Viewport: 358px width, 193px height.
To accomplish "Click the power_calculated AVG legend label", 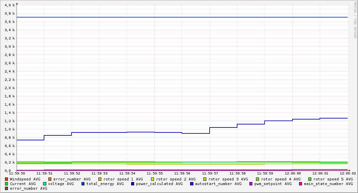I will (159, 184).
